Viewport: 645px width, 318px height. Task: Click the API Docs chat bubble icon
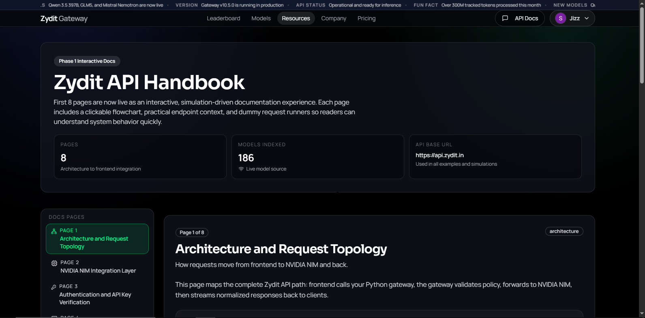[x=505, y=18]
